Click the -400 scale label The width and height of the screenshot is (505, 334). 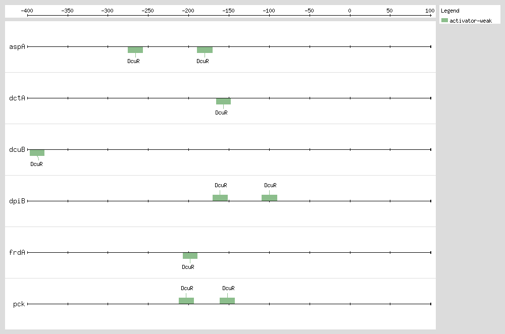point(27,11)
